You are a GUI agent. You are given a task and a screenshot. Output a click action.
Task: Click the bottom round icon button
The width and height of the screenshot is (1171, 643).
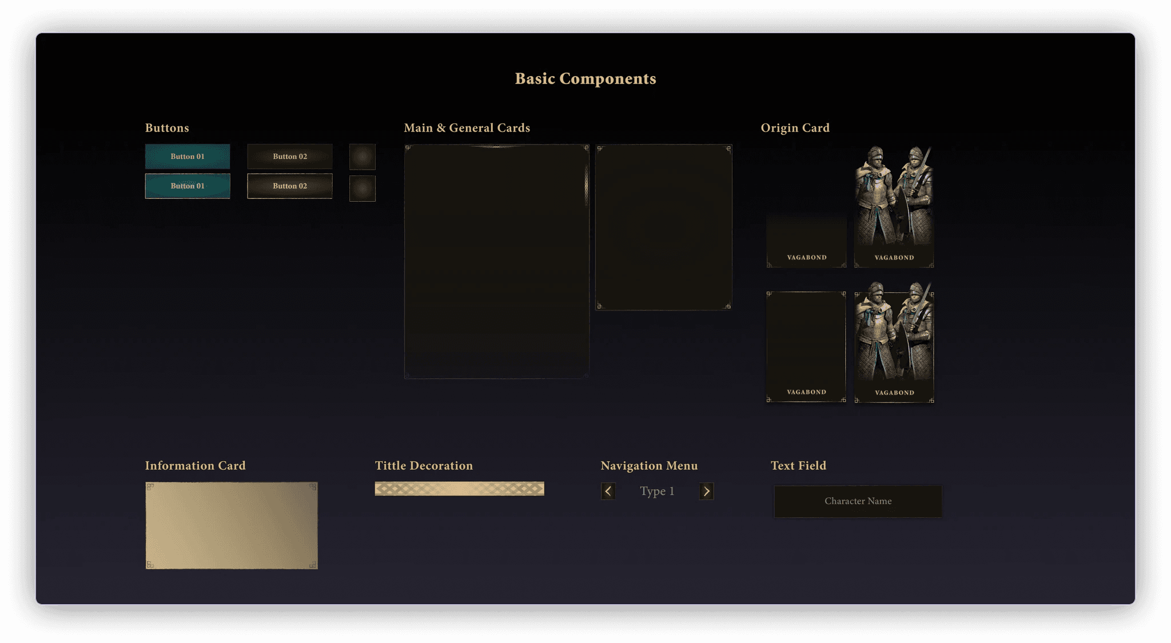click(363, 189)
